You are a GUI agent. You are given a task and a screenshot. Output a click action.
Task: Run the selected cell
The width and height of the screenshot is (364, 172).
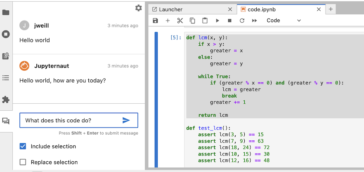[x=217, y=21]
